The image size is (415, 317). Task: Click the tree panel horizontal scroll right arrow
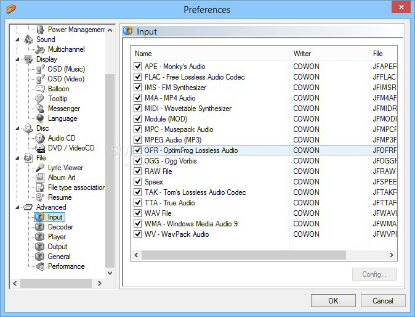click(x=100, y=283)
